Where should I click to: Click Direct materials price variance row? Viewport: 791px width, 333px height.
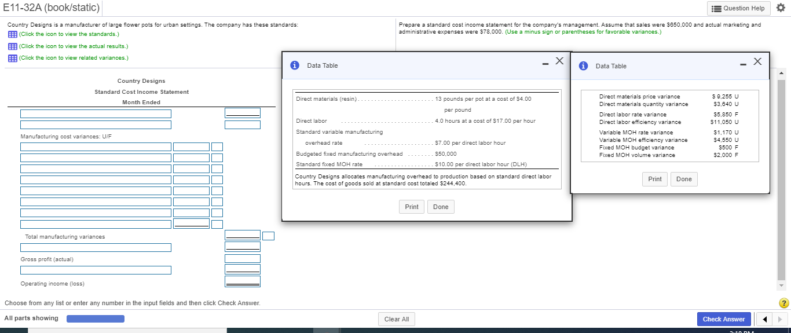point(669,96)
